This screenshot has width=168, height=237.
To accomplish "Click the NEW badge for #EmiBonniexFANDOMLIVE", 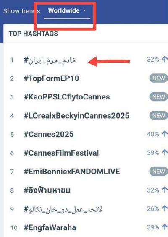I will tap(158, 172).
